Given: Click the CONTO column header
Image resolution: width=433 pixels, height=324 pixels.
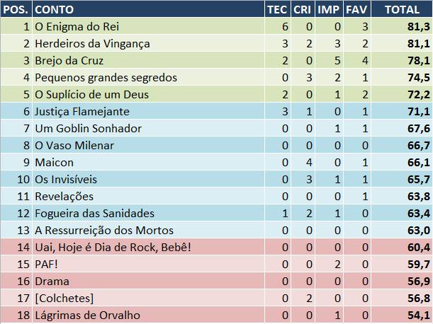Looking at the screenshot, I should coord(52,9).
